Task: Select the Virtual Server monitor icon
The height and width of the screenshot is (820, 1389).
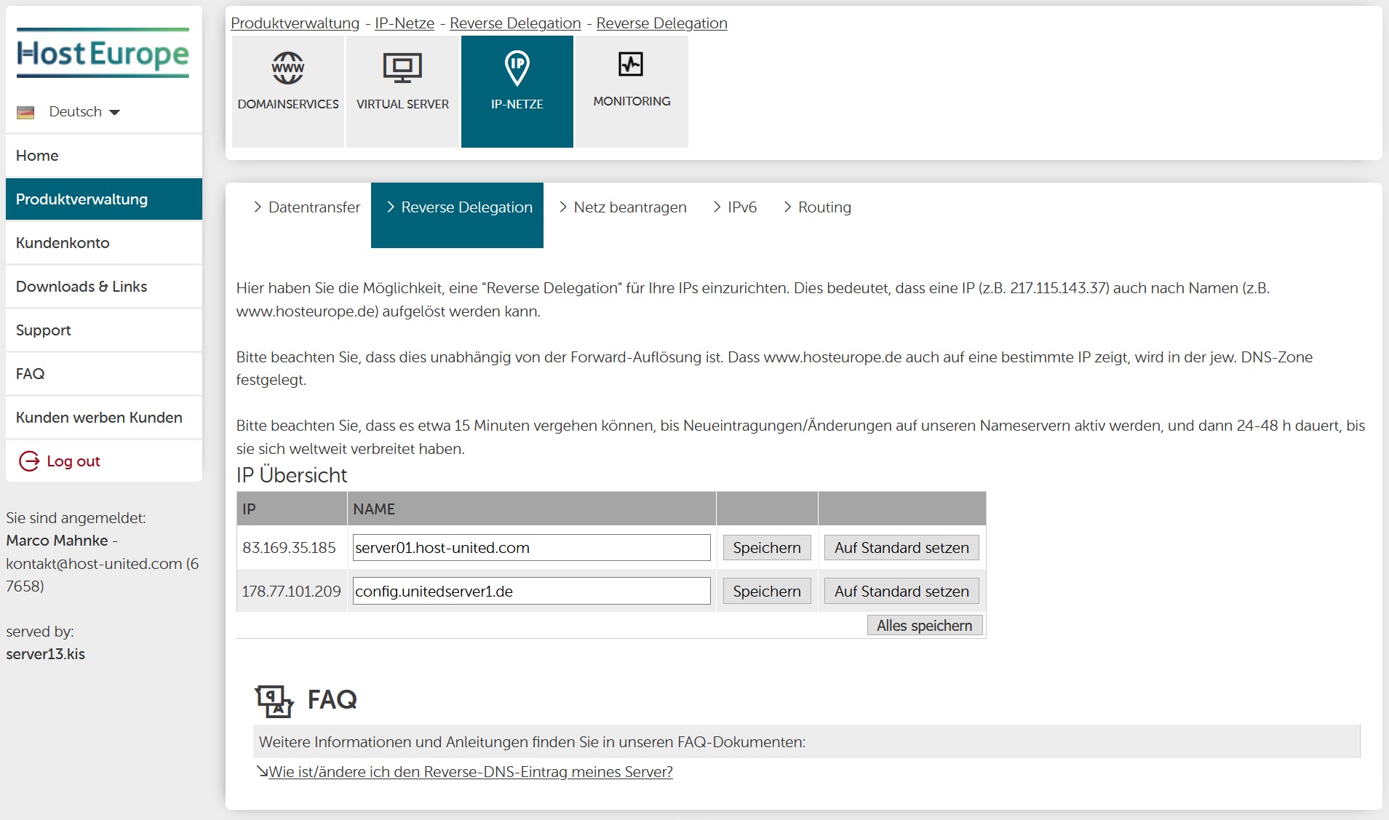Action: (x=402, y=68)
